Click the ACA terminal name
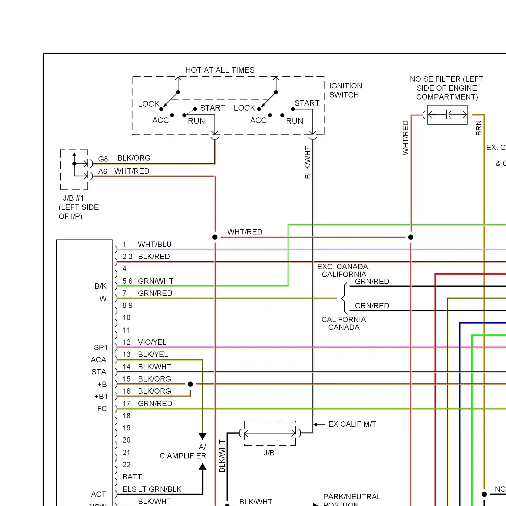 (x=99, y=360)
